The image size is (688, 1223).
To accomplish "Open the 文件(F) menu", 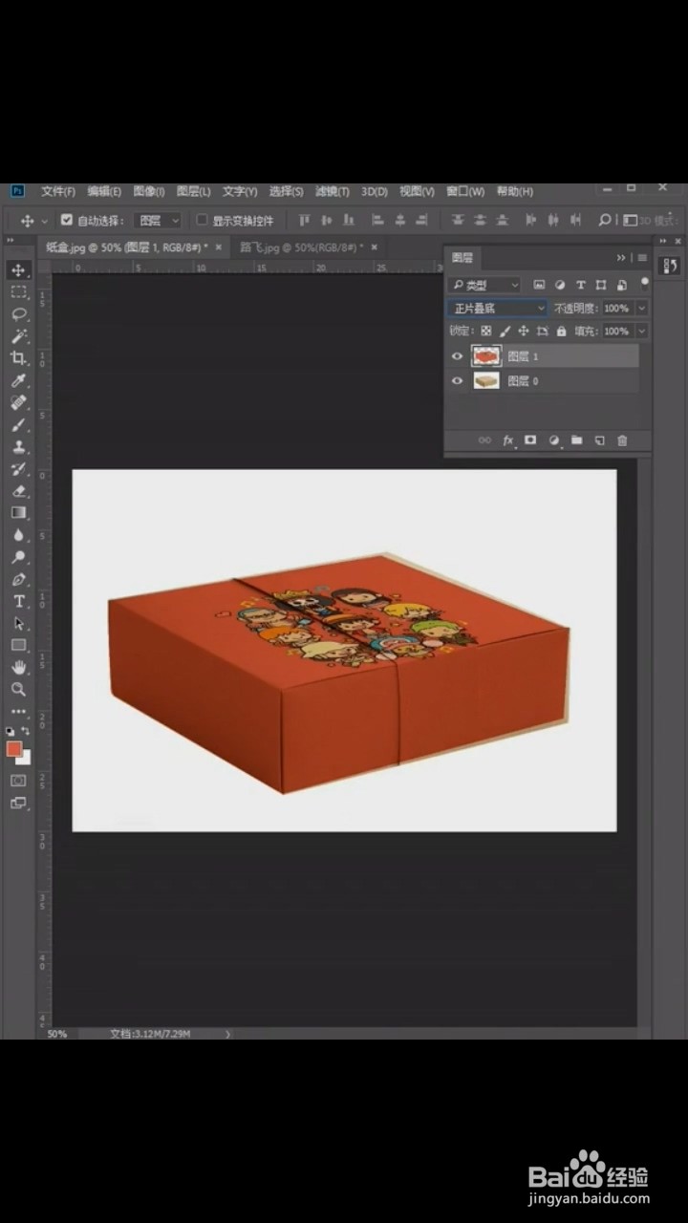I will 58,191.
